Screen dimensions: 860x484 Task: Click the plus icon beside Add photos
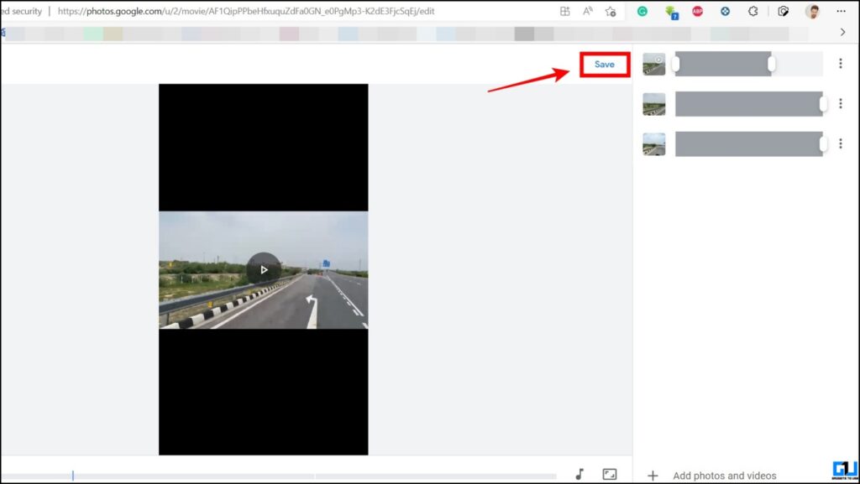coord(652,476)
